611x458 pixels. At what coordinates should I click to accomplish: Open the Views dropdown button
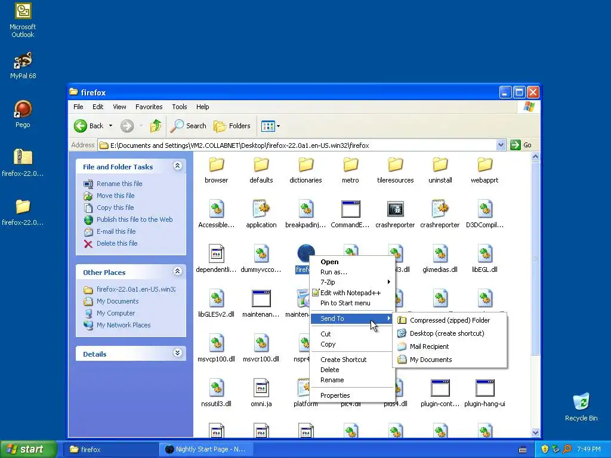click(x=270, y=126)
